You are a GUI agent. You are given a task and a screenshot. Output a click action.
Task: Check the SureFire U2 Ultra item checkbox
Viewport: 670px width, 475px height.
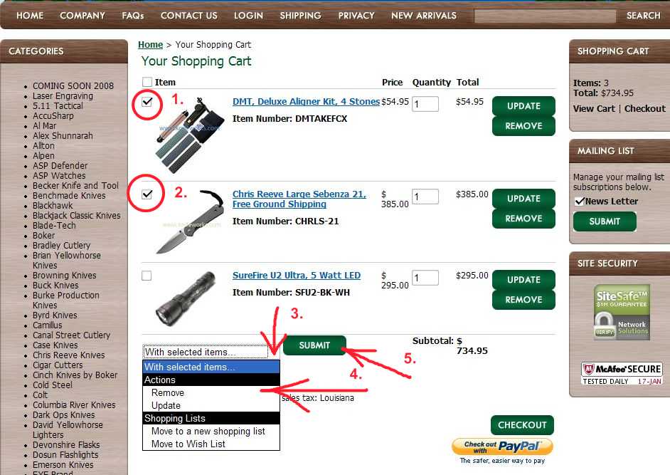click(x=147, y=276)
